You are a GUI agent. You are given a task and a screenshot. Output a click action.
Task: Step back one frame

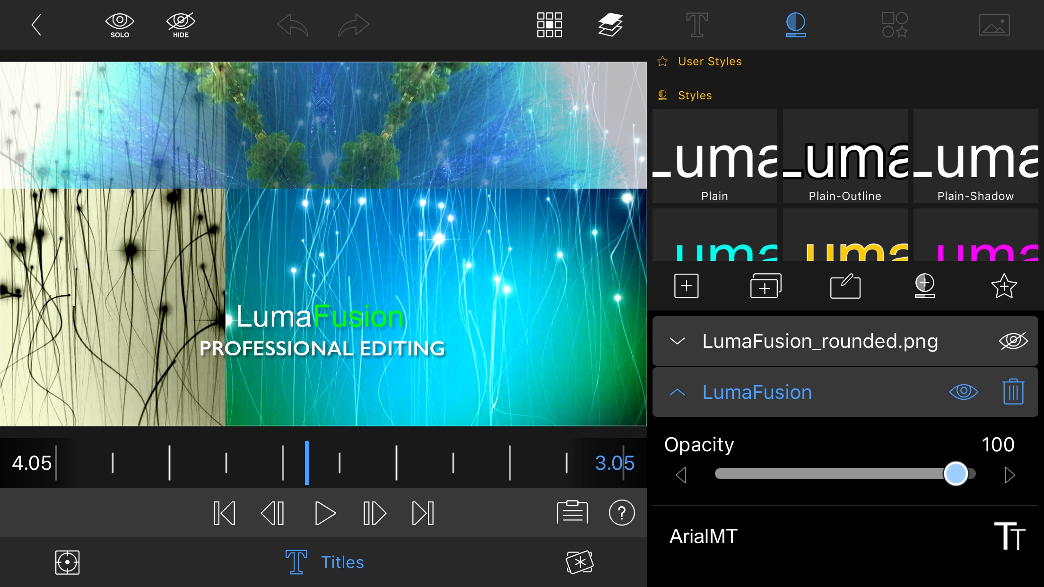(273, 513)
